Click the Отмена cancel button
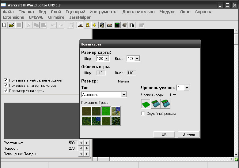239x168 pixels. (188, 134)
